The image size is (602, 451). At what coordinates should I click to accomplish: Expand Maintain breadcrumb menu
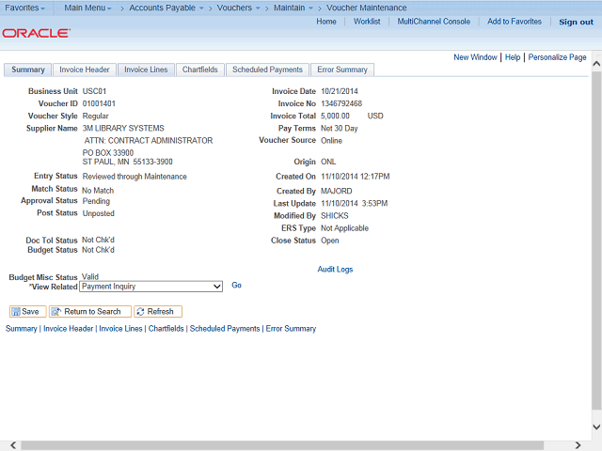pos(293,8)
